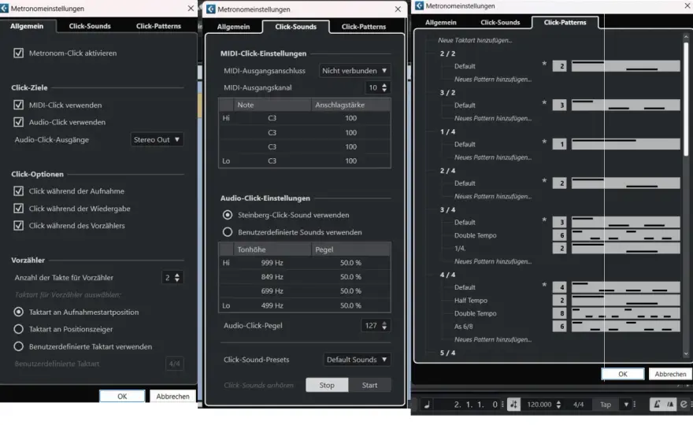Click the default star of 2/2 Default pattern
This screenshot has width=693, height=425.
(x=544, y=64)
